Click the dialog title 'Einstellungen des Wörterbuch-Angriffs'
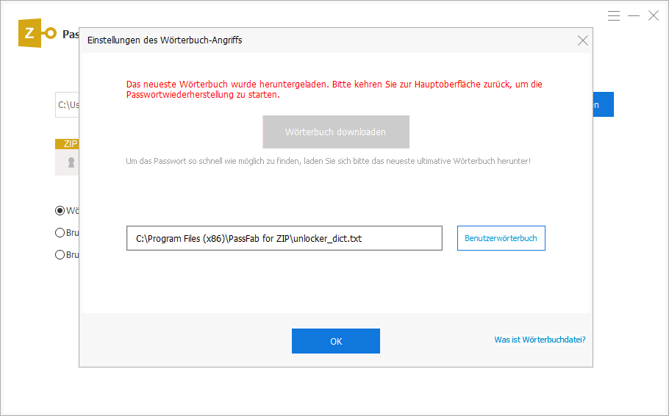669x416 pixels. (x=165, y=40)
